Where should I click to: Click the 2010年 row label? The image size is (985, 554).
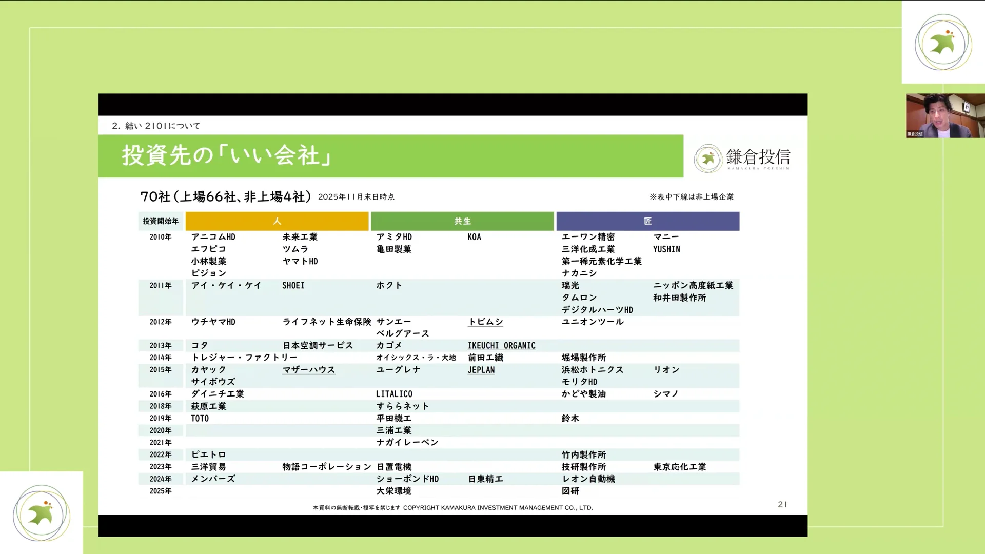pos(161,237)
